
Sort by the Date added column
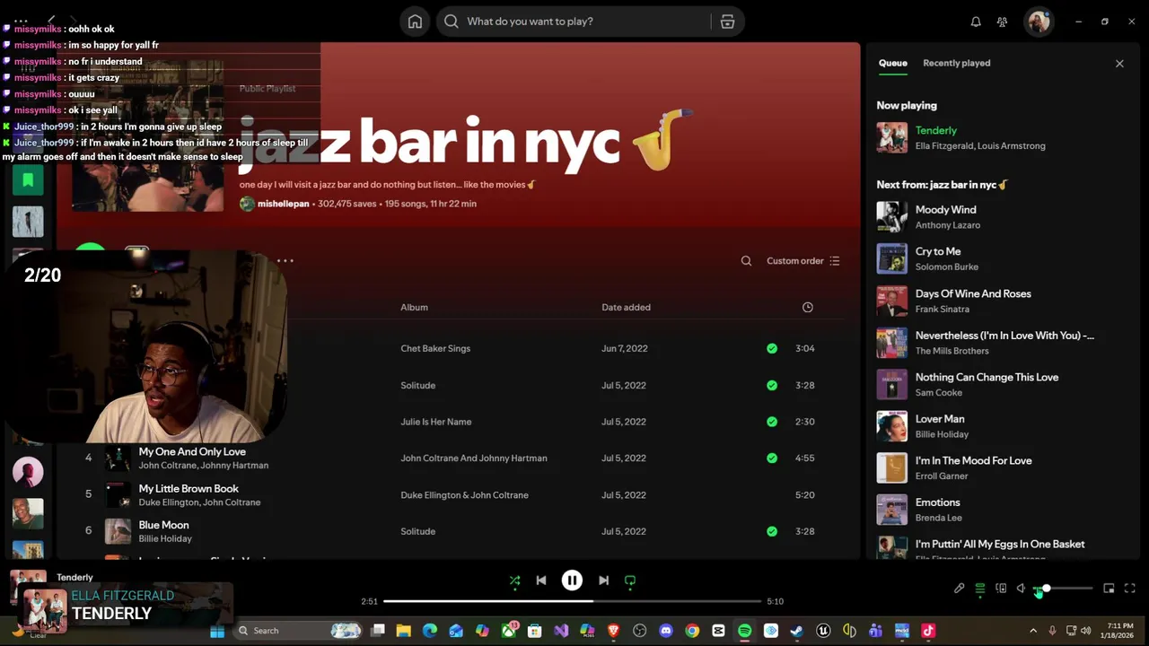(x=626, y=307)
